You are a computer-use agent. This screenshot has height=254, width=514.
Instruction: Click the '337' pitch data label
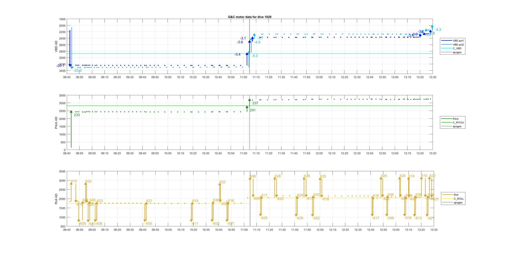pos(255,103)
